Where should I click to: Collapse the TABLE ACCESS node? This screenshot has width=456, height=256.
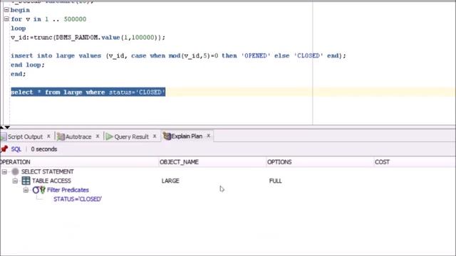point(15,181)
